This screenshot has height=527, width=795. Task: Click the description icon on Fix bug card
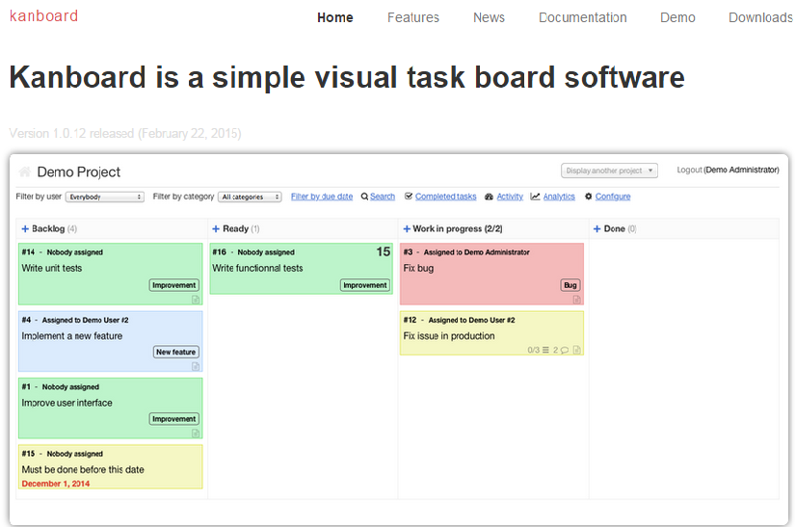pos(576,300)
